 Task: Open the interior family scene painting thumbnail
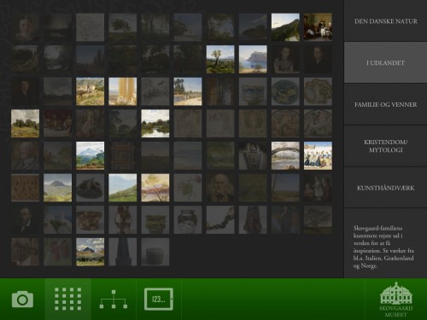click(318, 27)
